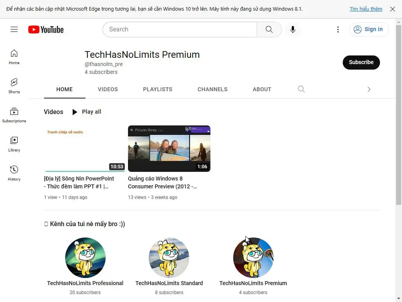Viewport: 402px width, 302px height.
Task: Click the tabs next arrow chevron
Action: tap(369, 89)
